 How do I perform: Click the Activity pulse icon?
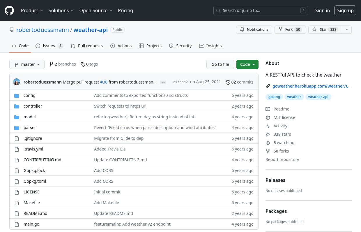pyautogui.click(x=268, y=126)
